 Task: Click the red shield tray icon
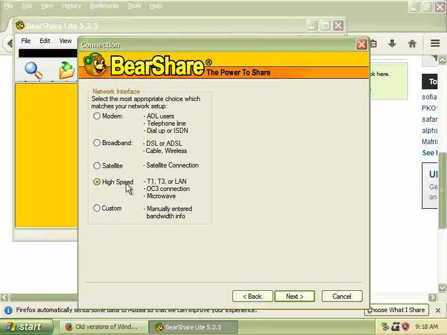(406, 327)
